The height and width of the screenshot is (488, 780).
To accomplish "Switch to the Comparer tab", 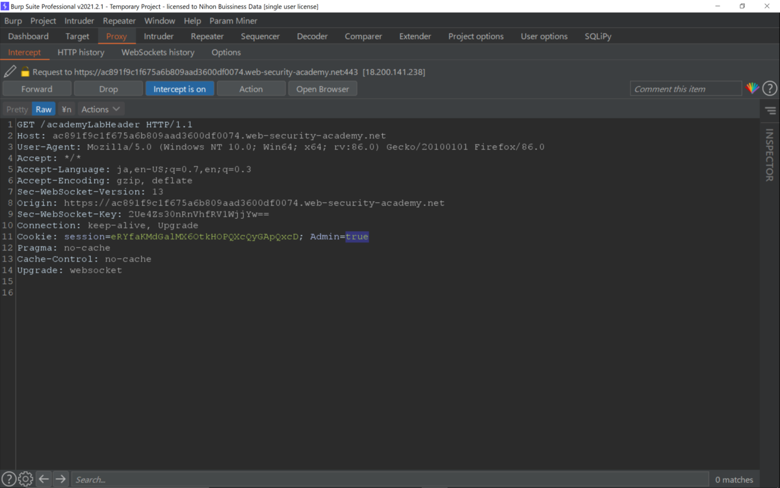I will [x=363, y=36].
